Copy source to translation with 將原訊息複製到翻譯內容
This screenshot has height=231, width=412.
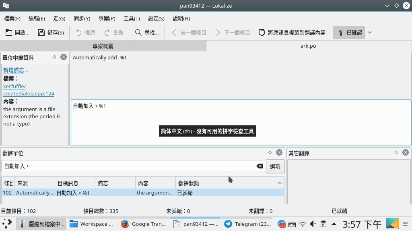pos(292,32)
